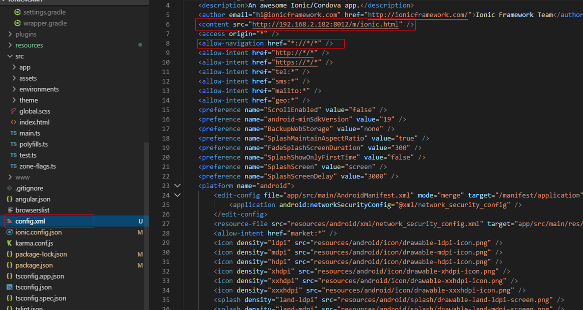The image size is (583, 310).
Task: Expand the www folder
Action: (11, 177)
